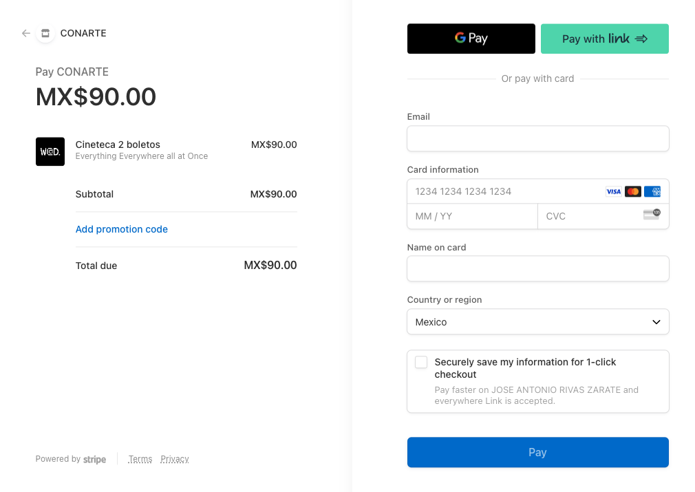
Task: Open the Country or region dropdown
Action: (537, 322)
